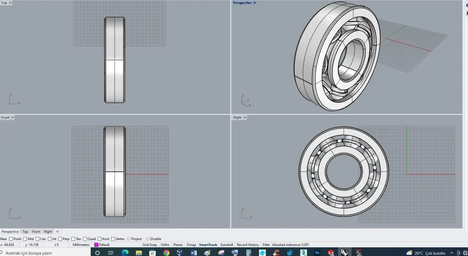
Task: Open the Right viewport title menu arrow
Action: [x=245, y=117]
